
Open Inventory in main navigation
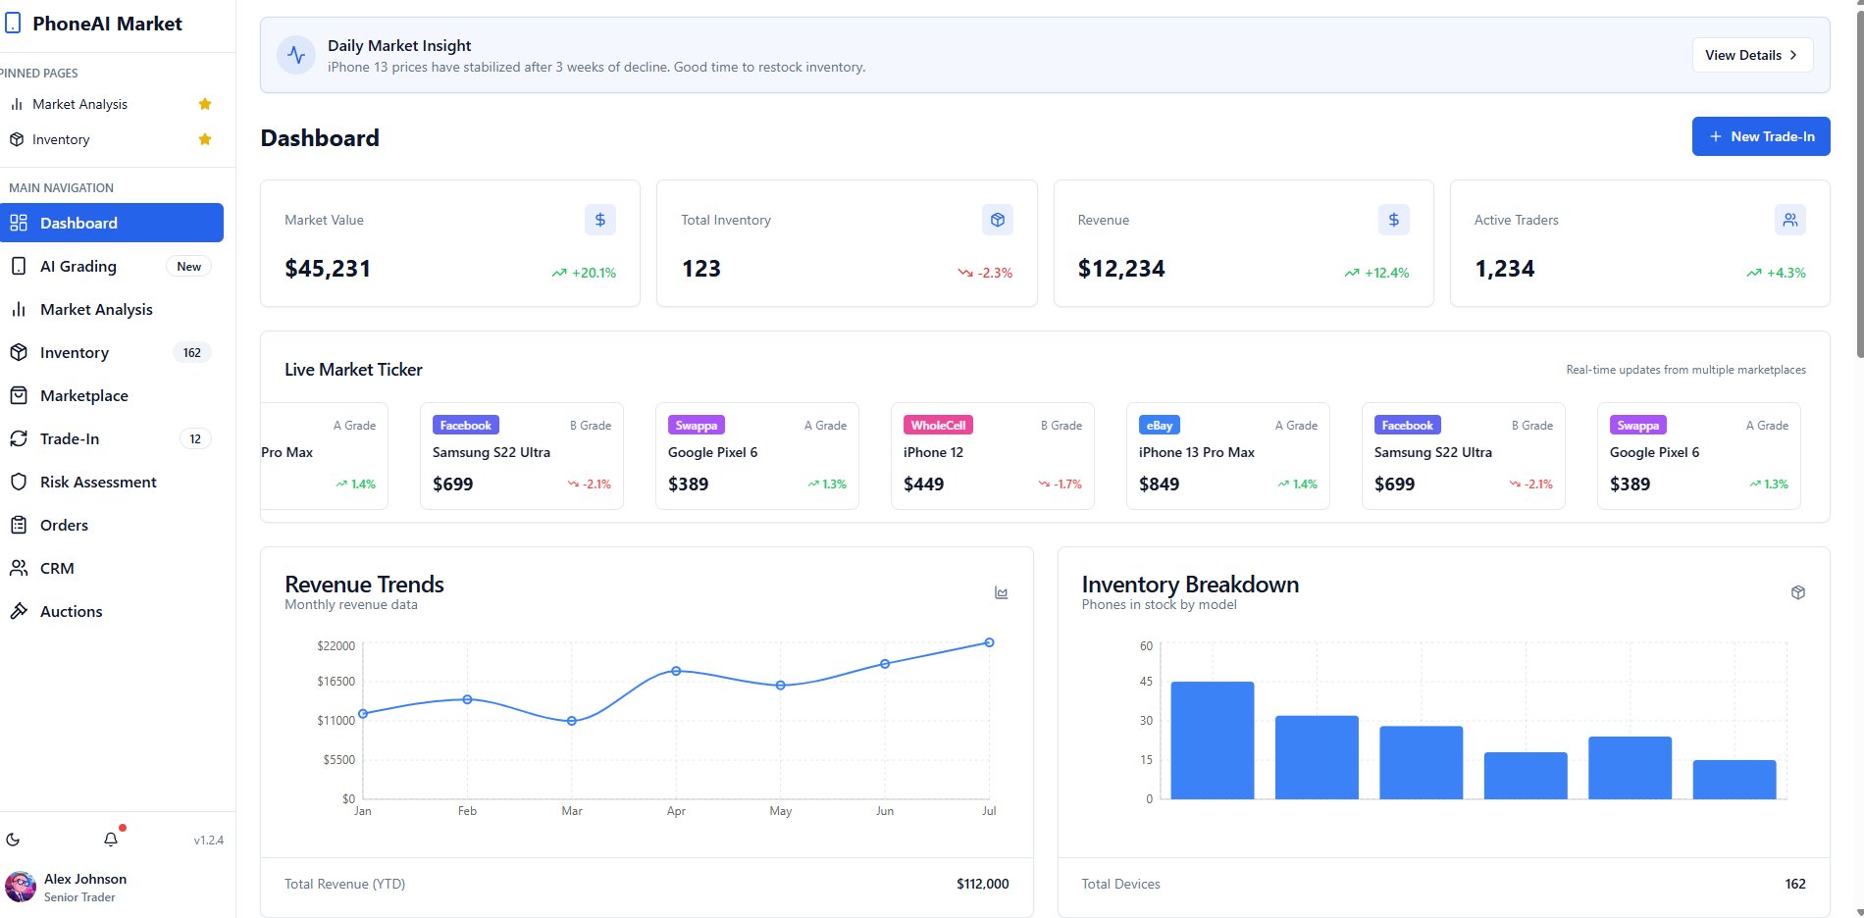point(112,352)
